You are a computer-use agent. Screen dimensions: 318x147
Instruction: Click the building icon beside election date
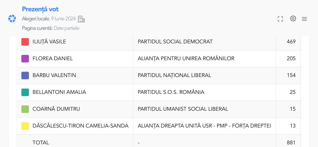pyautogui.click(x=81, y=19)
